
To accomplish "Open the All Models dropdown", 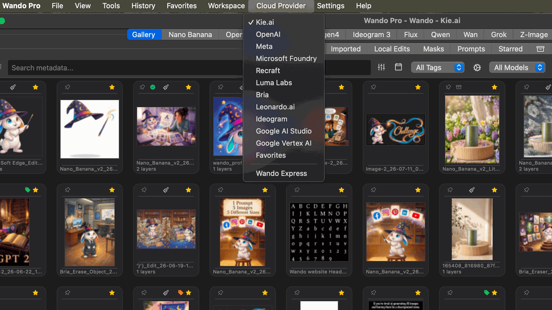I will pos(517,68).
